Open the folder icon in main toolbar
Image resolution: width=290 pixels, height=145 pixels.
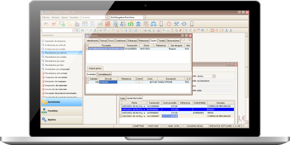click(46, 24)
